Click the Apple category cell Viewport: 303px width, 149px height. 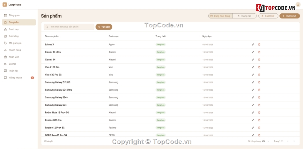pyautogui.click(x=112, y=45)
